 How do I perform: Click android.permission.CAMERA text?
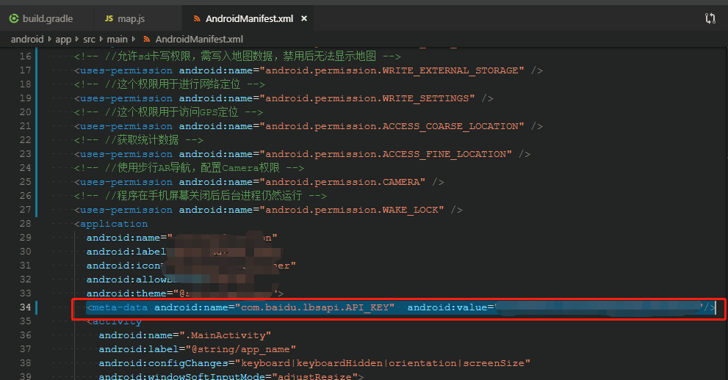[x=342, y=182]
